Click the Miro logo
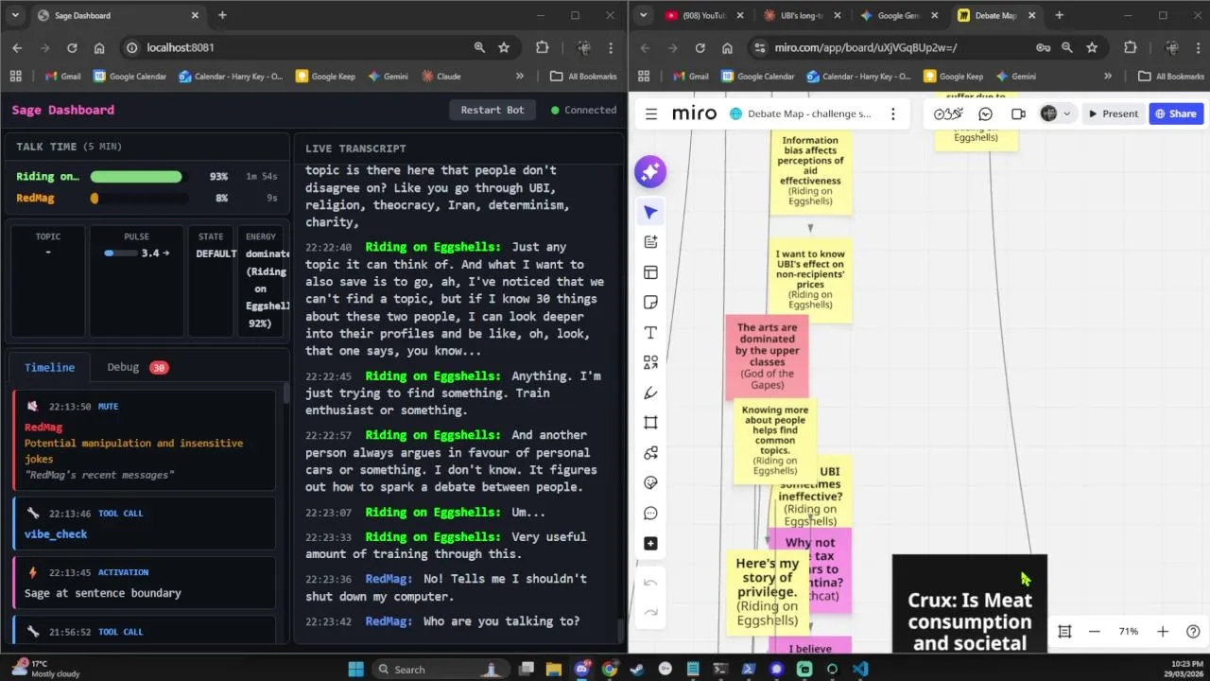This screenshot has width=1210, height=681. point(694,113)
